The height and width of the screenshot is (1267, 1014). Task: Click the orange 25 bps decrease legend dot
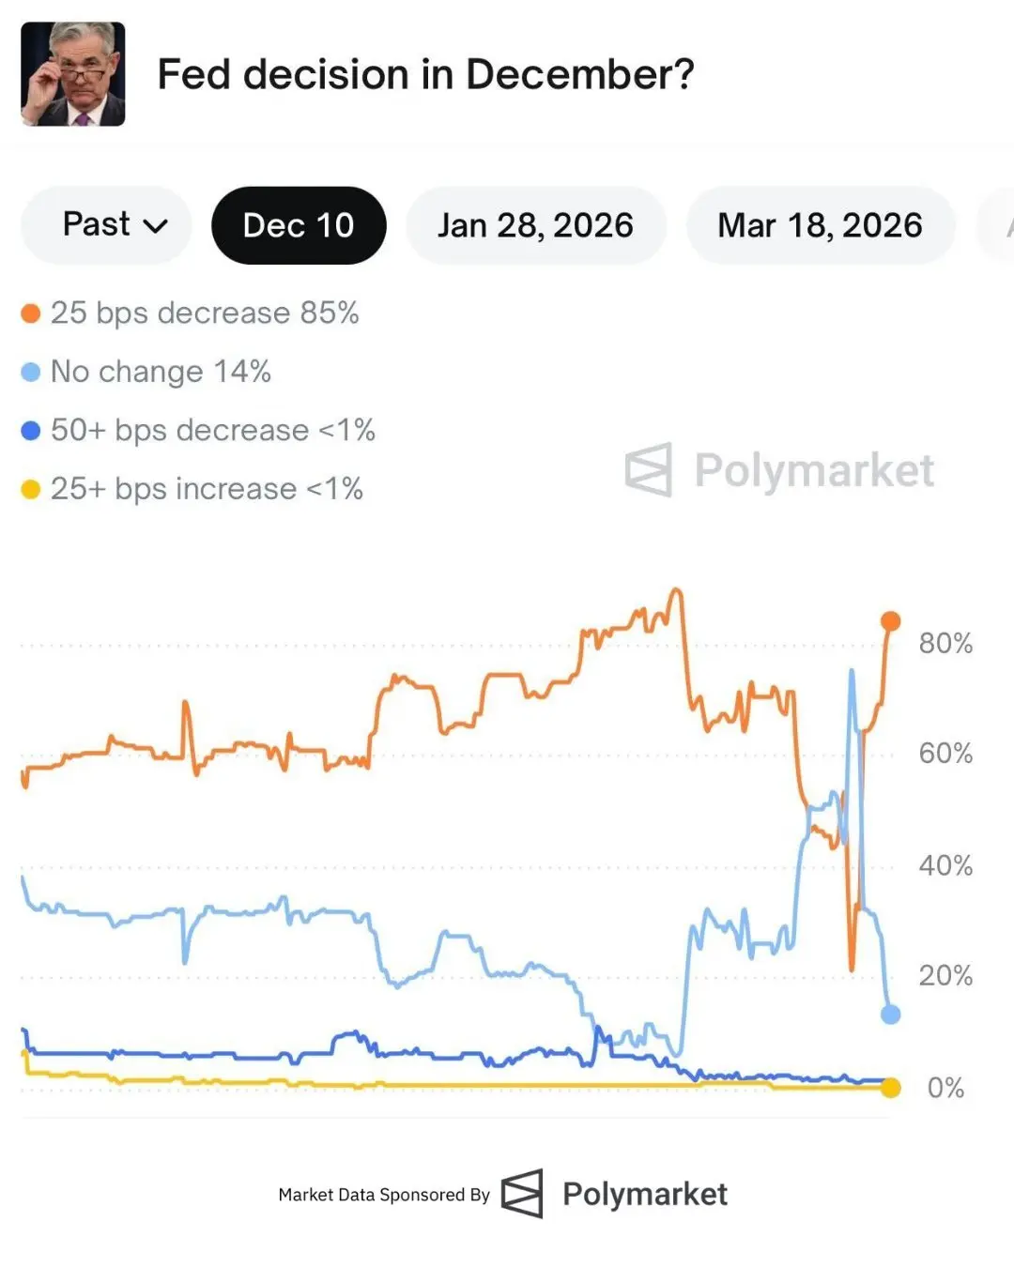click(31, 313)
